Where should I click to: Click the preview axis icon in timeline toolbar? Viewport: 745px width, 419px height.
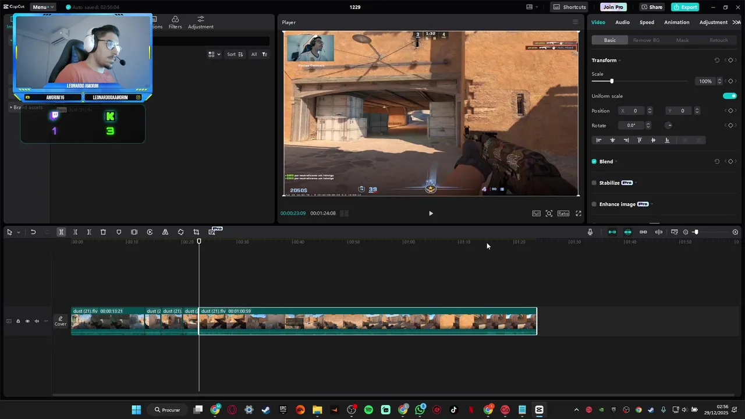pyautogui.click(x=674, y=232)
